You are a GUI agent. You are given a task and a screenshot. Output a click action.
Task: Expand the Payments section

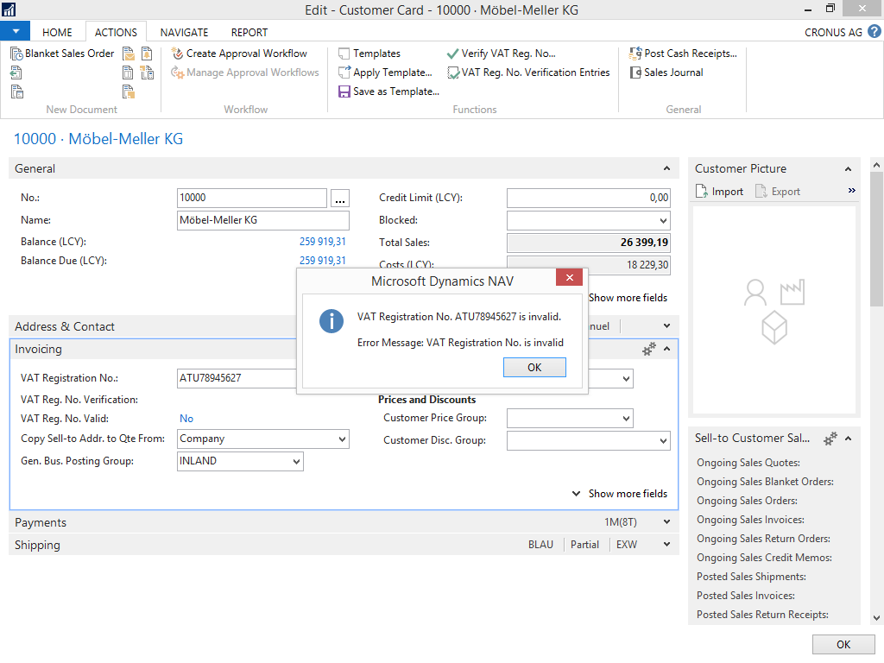tap(666, 522)
